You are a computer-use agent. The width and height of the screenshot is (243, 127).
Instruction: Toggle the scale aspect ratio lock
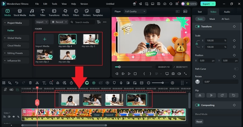click(197, 44)
